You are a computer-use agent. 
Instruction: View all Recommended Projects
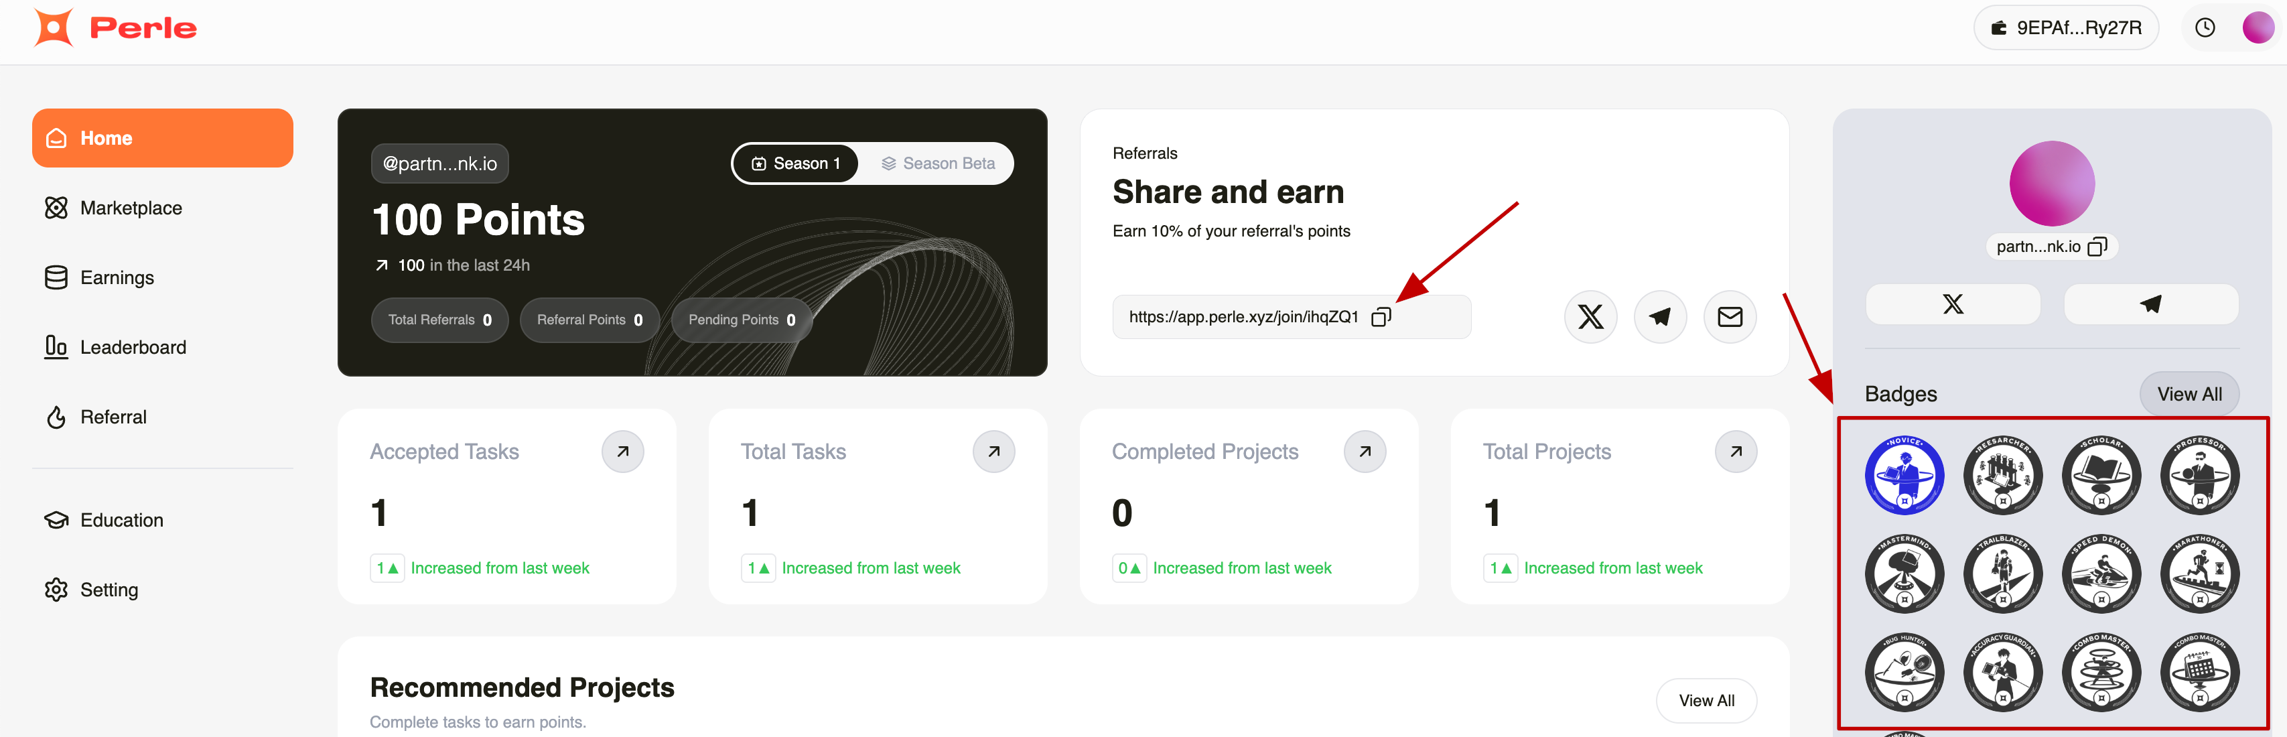click(x=1706, y=701)
